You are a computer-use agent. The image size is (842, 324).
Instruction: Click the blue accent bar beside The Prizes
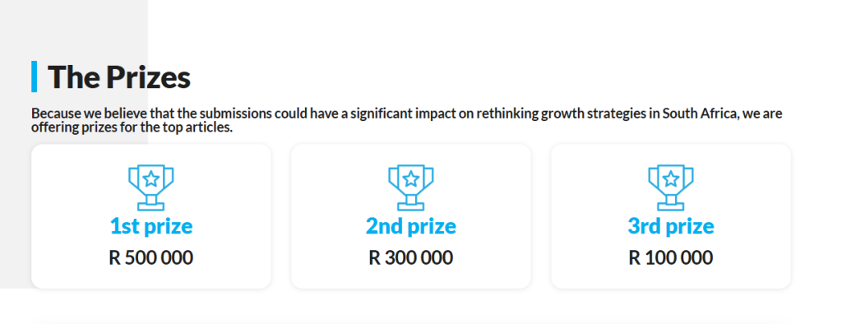pos(34,76)
